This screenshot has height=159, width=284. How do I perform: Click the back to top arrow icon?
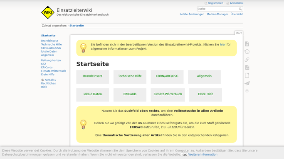point(247,91)
